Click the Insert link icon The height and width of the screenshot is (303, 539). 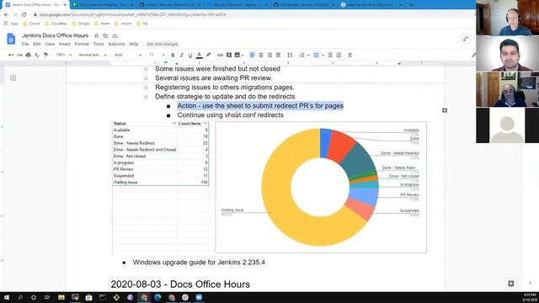220,55
